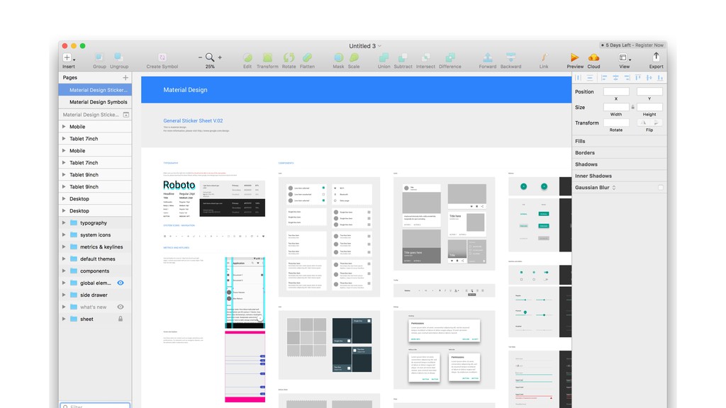
Task: Click the Ungroup toolbar icon
Action: point(118,57)
